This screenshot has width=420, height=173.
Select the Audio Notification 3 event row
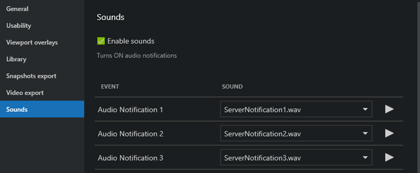point(130,158)
